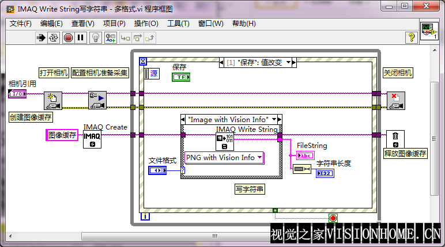Toggle the Highlight Execution light bulb
445x247 pixels.
click(96, 38)
